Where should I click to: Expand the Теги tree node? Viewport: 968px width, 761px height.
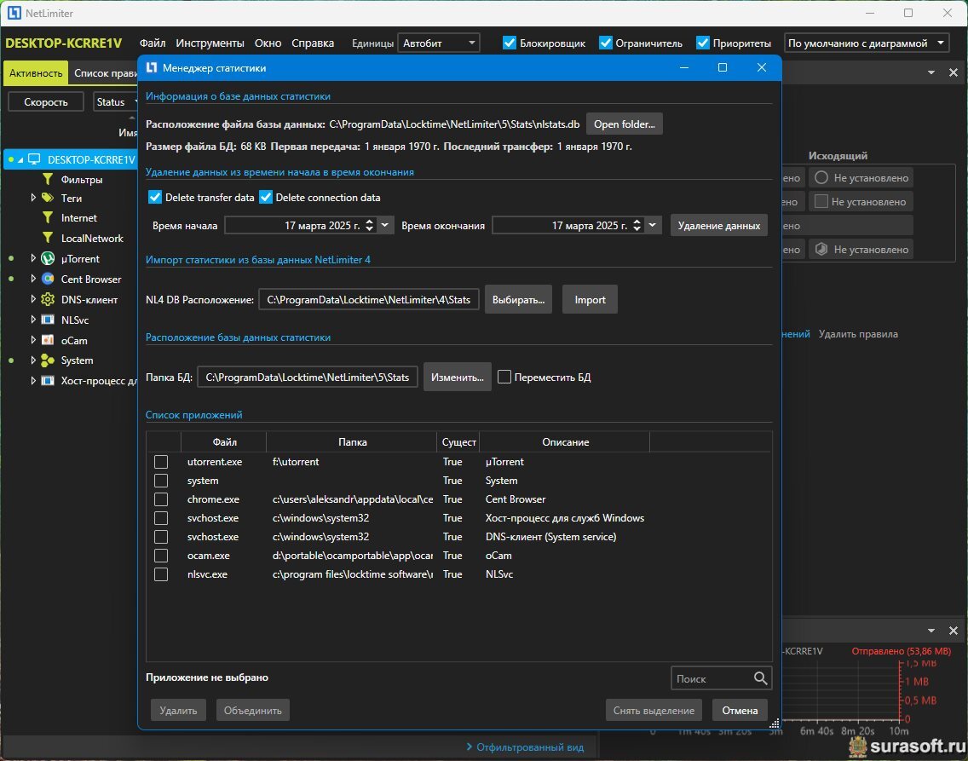click(x=32, y=198)
